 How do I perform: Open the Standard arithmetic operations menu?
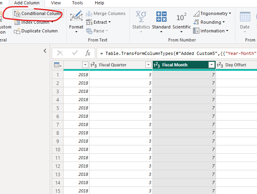[161, 22]
